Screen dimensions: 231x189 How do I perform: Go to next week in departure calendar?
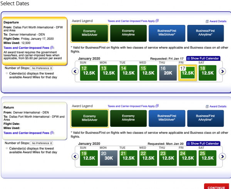[222, 71]
